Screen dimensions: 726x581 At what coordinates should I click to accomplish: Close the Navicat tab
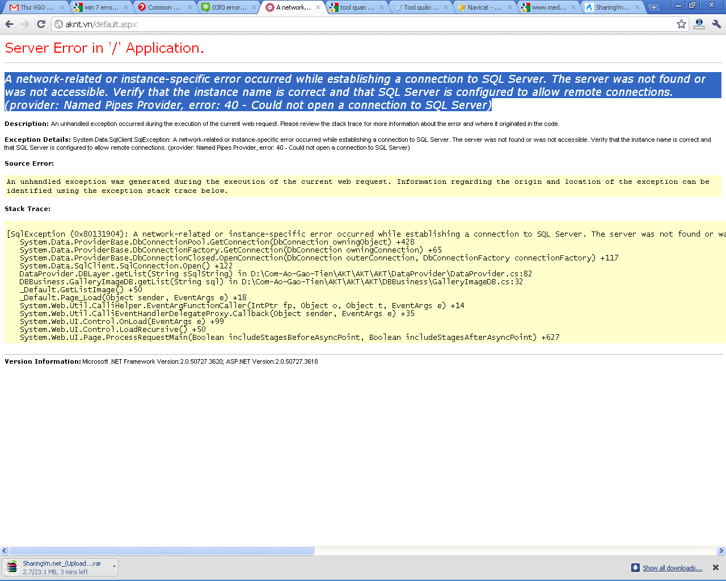(x=509, y=7)
